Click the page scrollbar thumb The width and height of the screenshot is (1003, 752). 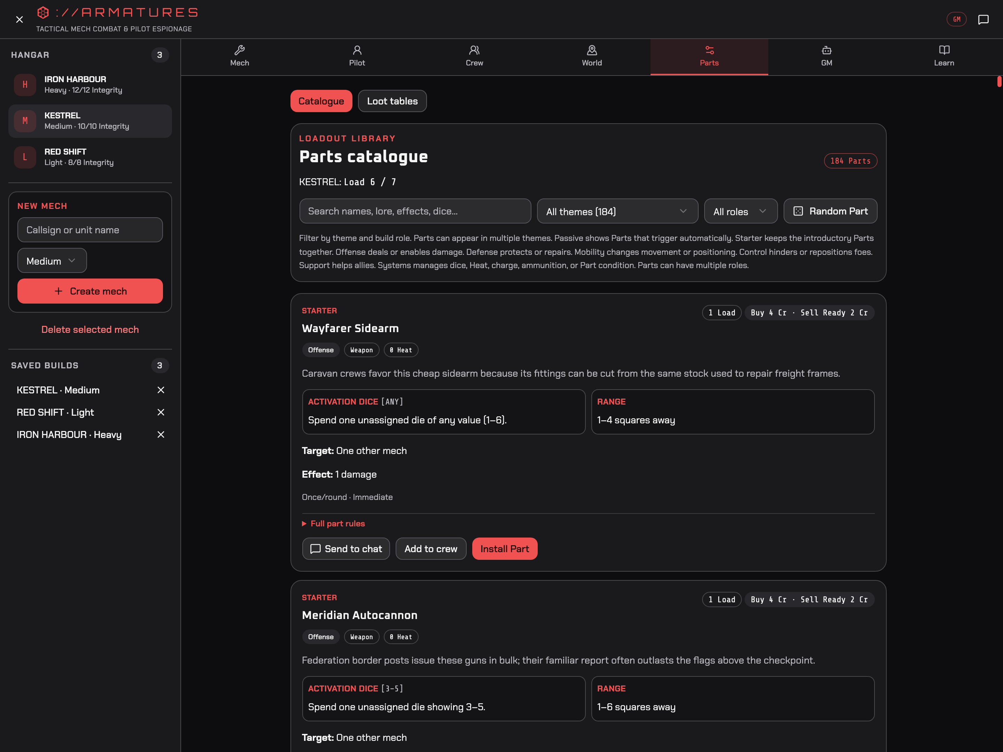[x=999, y=81]
